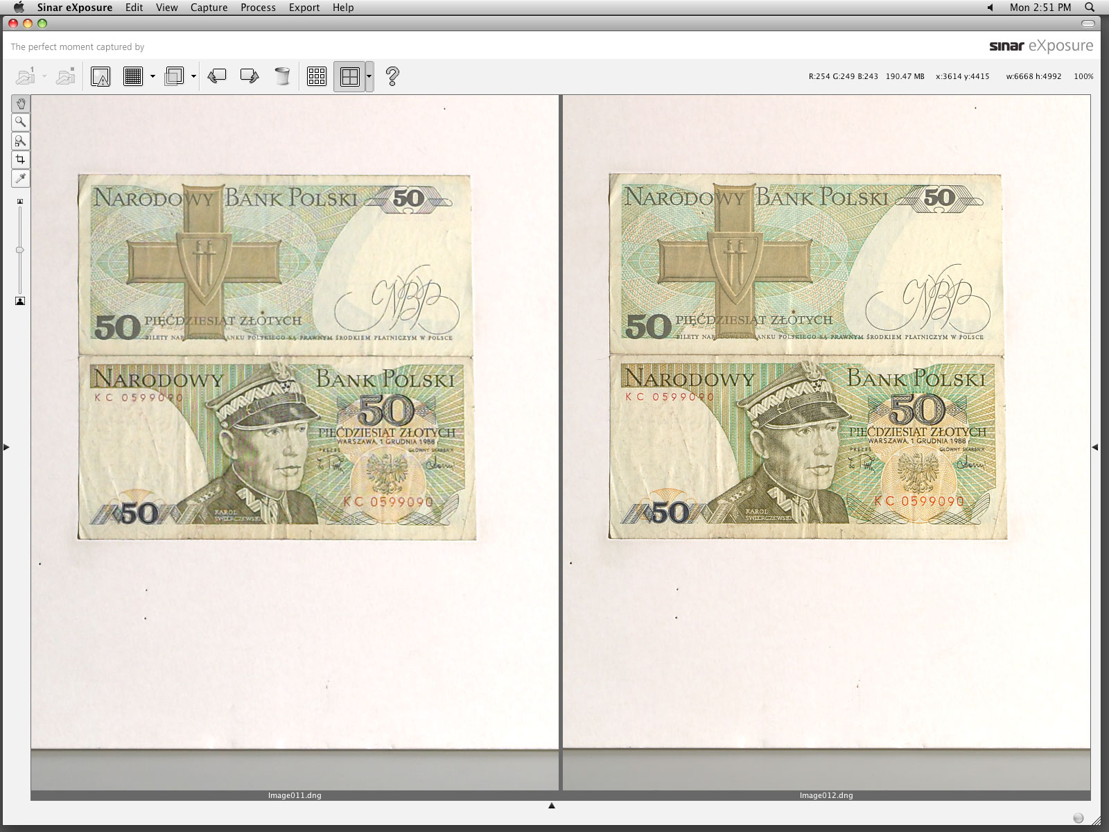This screenshot has height=832, width=1109.
Task: Click the Image012.dng file name label
Action: pos(826,795)
